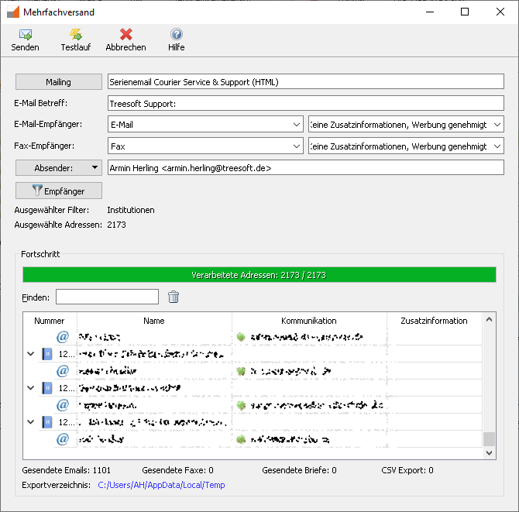Image resolution: width=519 pixels, height=512 pixels.
Task: Maximize the Mehrfachversand window
Action: pyautogui.click(x=465, y=12)
